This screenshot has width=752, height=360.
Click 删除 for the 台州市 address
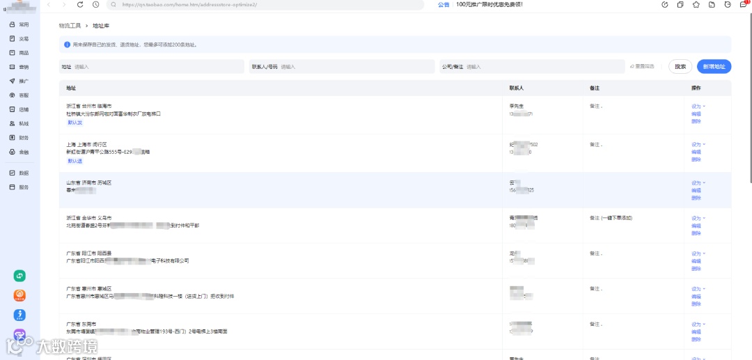click(696, 121)
